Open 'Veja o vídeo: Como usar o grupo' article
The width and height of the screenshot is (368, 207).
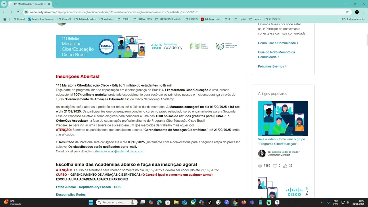click(x=281, y=141)
